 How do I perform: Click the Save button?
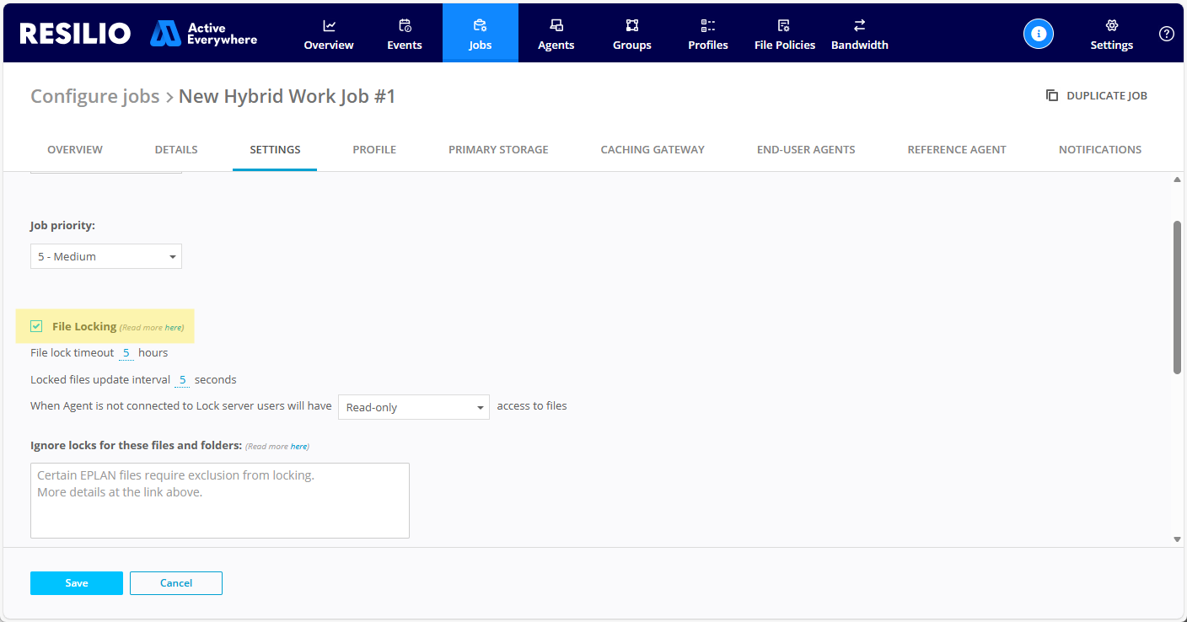77,583
